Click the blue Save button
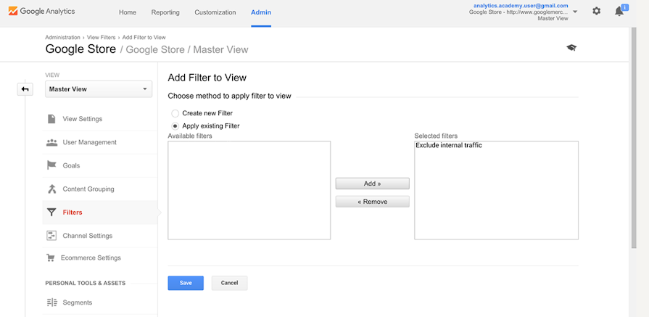Image resolution: width=649 pixels, height=317 pixels. pos(186,283)
